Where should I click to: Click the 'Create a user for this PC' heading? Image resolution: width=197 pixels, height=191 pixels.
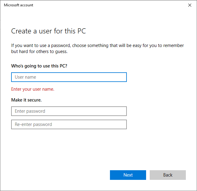(x=48, y=31)
